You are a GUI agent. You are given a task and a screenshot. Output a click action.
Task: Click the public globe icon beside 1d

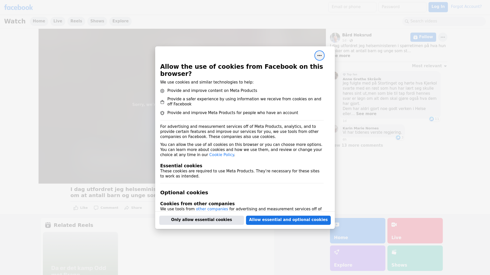point(351,40)
